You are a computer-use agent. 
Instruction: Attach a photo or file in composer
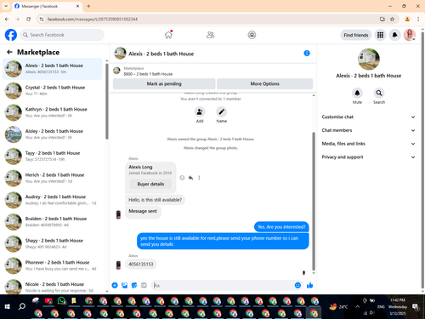pyautogui.click(x=124, y=285)
